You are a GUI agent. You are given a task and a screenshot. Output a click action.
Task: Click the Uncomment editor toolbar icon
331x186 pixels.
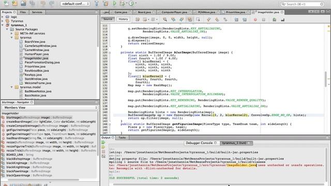(x=283, y=20)
